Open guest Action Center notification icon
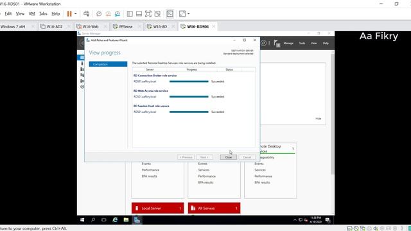The image size is (411, 231). coord(328,220)
